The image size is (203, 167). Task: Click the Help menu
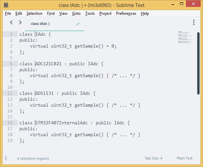click(x=145, y=13)
